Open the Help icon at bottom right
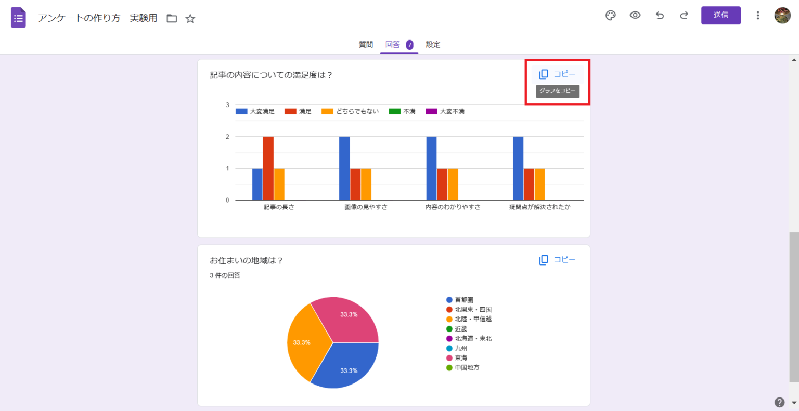 coord(779,402)
